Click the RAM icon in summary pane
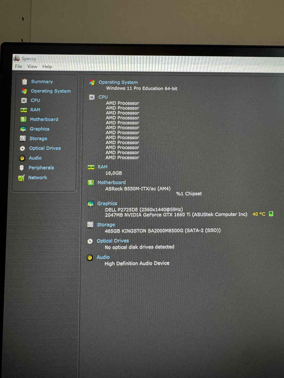Viewport: 284px width, 378px height. tap(91, 167)
